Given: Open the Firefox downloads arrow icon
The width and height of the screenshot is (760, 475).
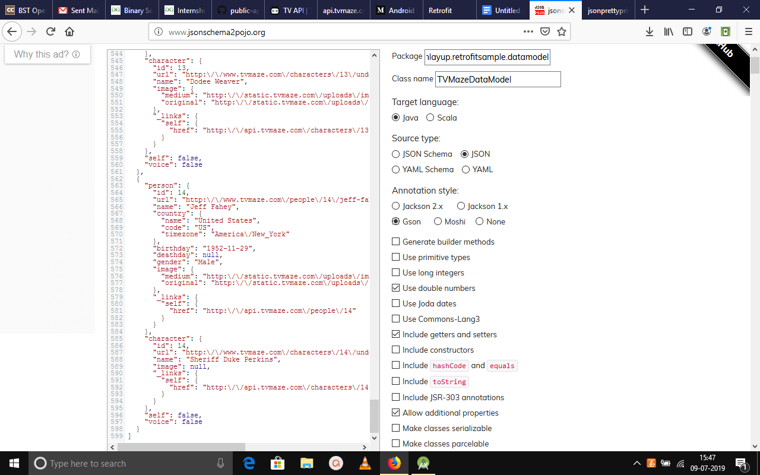Looking at the screenshot, I should pos(650,32).
